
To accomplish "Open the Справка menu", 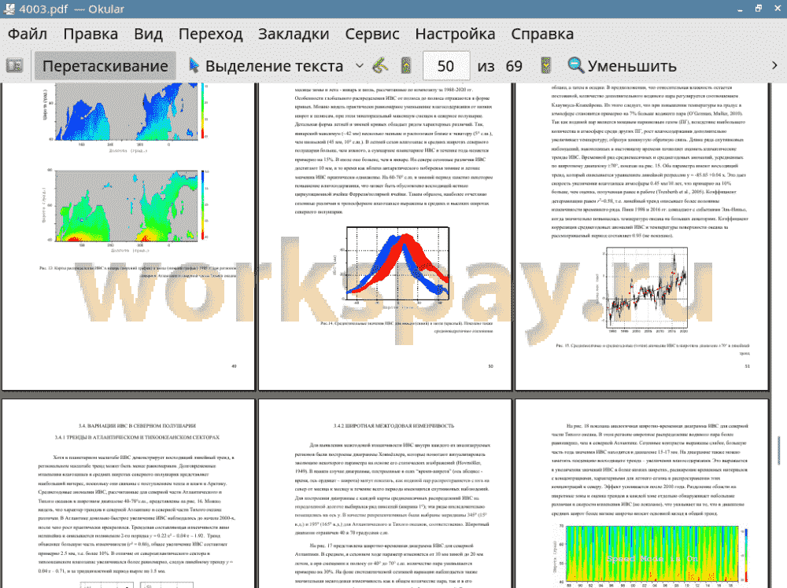I will pos(542,34).
